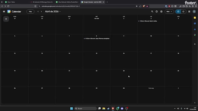Image resolution: width=198 pixels, height=111 pixels.
Task: Open the Mes view dropdown
Action: click(x=169, y=12)
